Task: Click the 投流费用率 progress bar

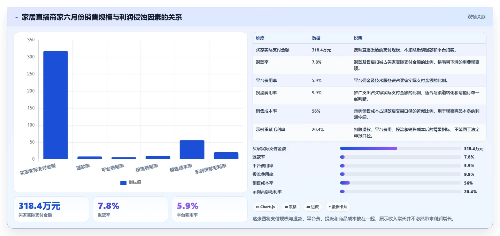Action: pos(401,174)
